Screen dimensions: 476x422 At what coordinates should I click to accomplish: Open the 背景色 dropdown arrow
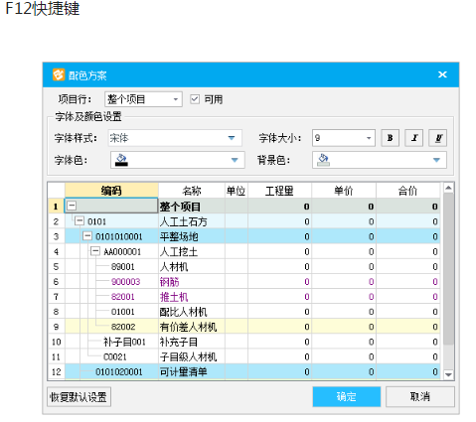point(436,160)
